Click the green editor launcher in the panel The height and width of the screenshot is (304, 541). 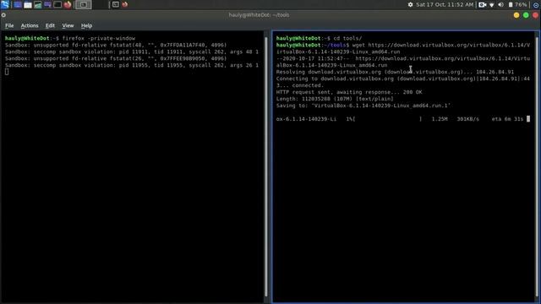click(x=37, y=4)
